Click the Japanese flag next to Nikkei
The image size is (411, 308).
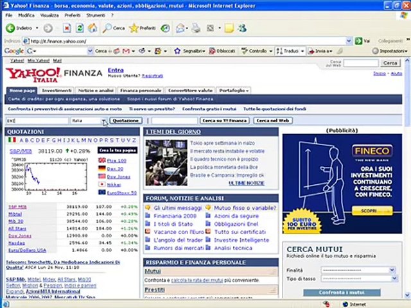[102, 184]
